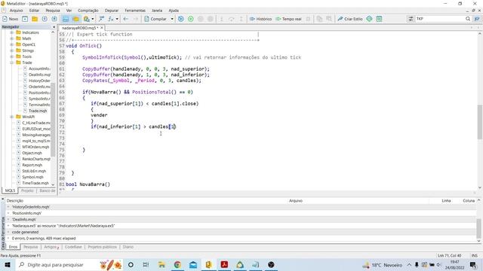This screenshot has height=271, width=483.
Task: Expand the Indicators folder
Action: click(12, 32)
